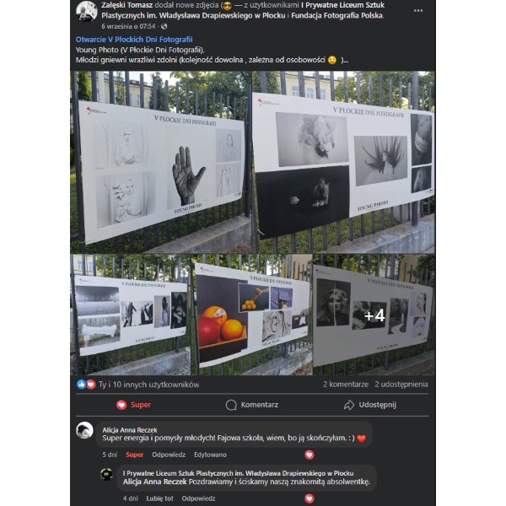Expand the 2 komentarze list

pos(346,385)
